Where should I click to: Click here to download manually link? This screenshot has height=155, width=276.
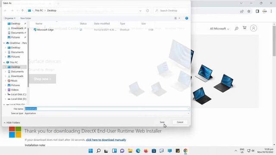click(106, 140)
